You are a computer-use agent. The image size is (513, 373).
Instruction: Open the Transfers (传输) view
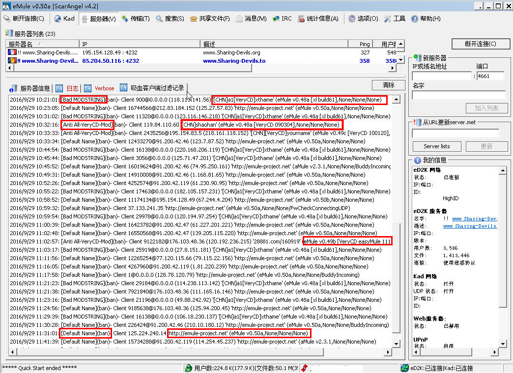tap(136, 19)
